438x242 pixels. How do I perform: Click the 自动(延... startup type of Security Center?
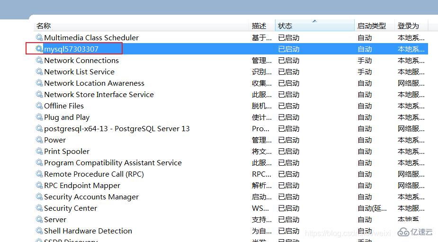372,208
